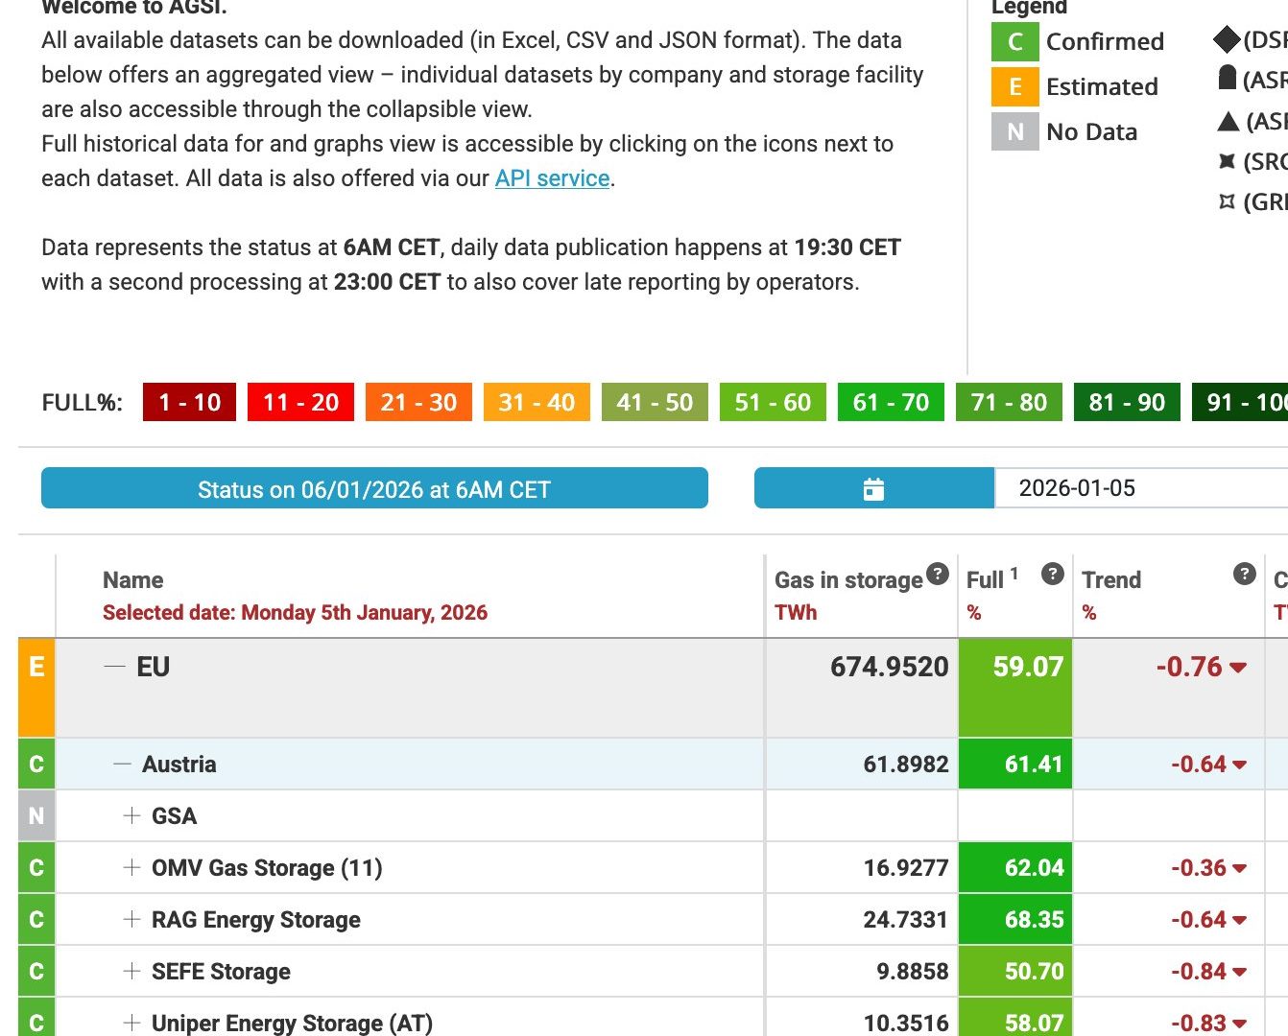Image resolution: width=1288 pixels, height=1036 pixels.
Task: Click the Status on 06/01/2026 button
Action: (x=374, y=488)
